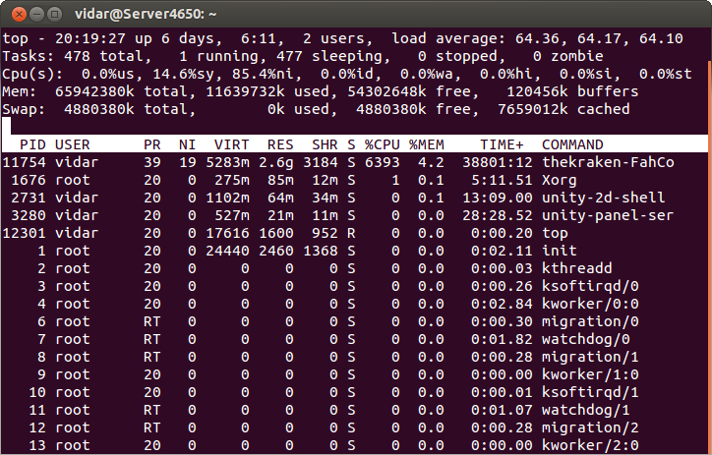Image resolution: width=712 pixels, height=455 pixels.
Task: Minimize the terminal window
Action: pos(36,14)
